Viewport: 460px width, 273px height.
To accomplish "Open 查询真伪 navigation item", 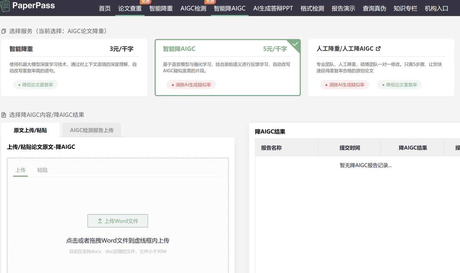I will coord(374,8).
